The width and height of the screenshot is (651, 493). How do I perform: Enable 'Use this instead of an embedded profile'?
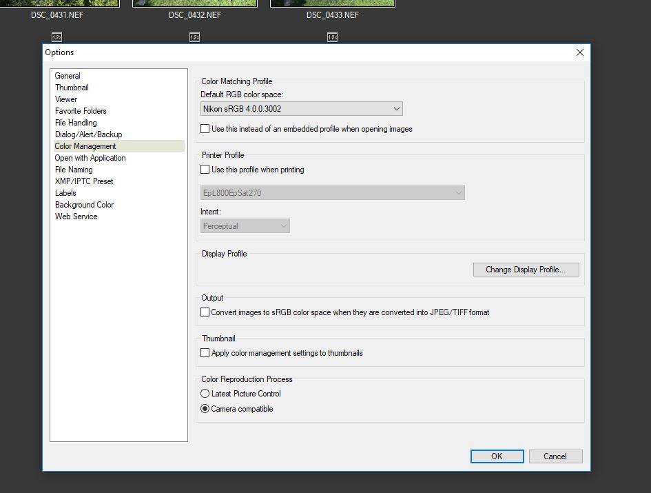[205, 129]
